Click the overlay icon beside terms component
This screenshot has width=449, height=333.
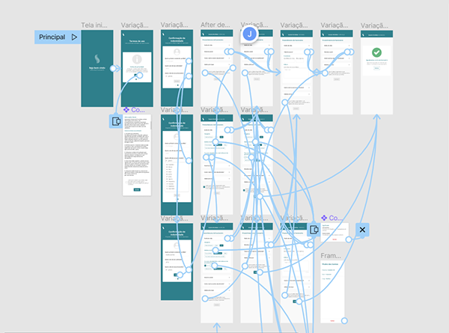pos(116,121)
